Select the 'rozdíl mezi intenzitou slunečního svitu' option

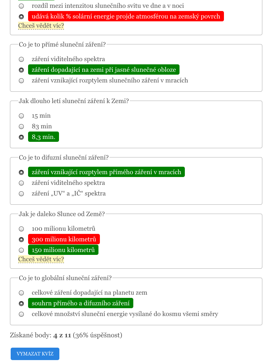click(x=21, y=6)
